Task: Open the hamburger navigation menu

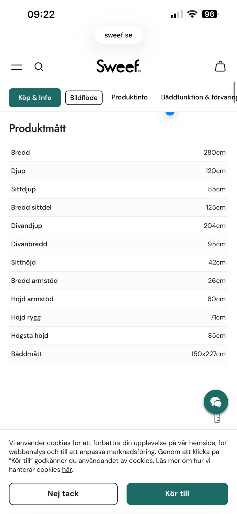Action: pyautogui.click(x=17, y=67)
